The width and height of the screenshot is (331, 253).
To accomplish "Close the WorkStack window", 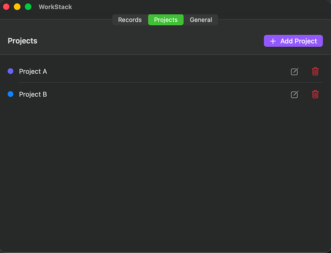I will [6, 7].
